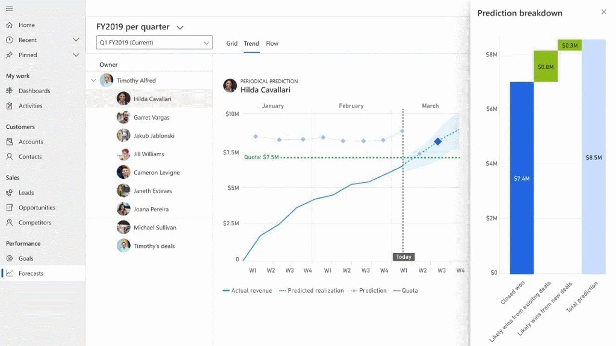
Task: Open Dashboards from My work
Action: [34, 91]
